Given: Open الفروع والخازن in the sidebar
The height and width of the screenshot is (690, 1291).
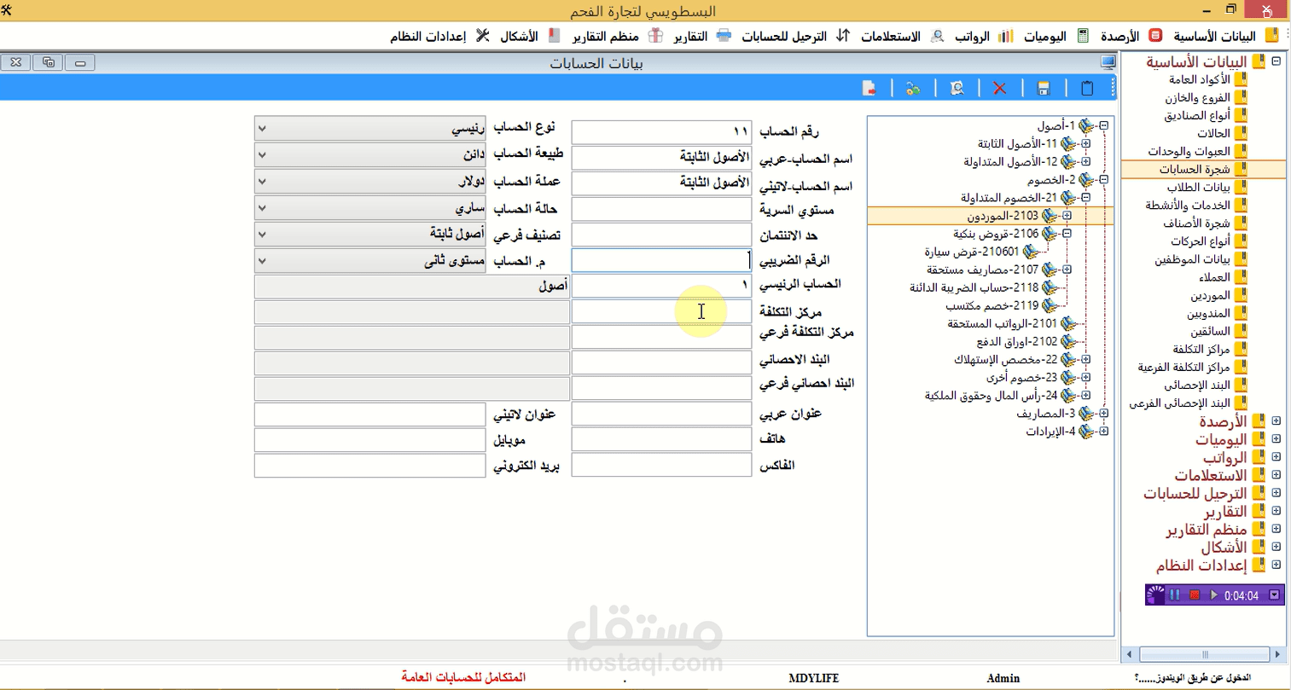Looking at the screenshot, I should pos(1197,97).
